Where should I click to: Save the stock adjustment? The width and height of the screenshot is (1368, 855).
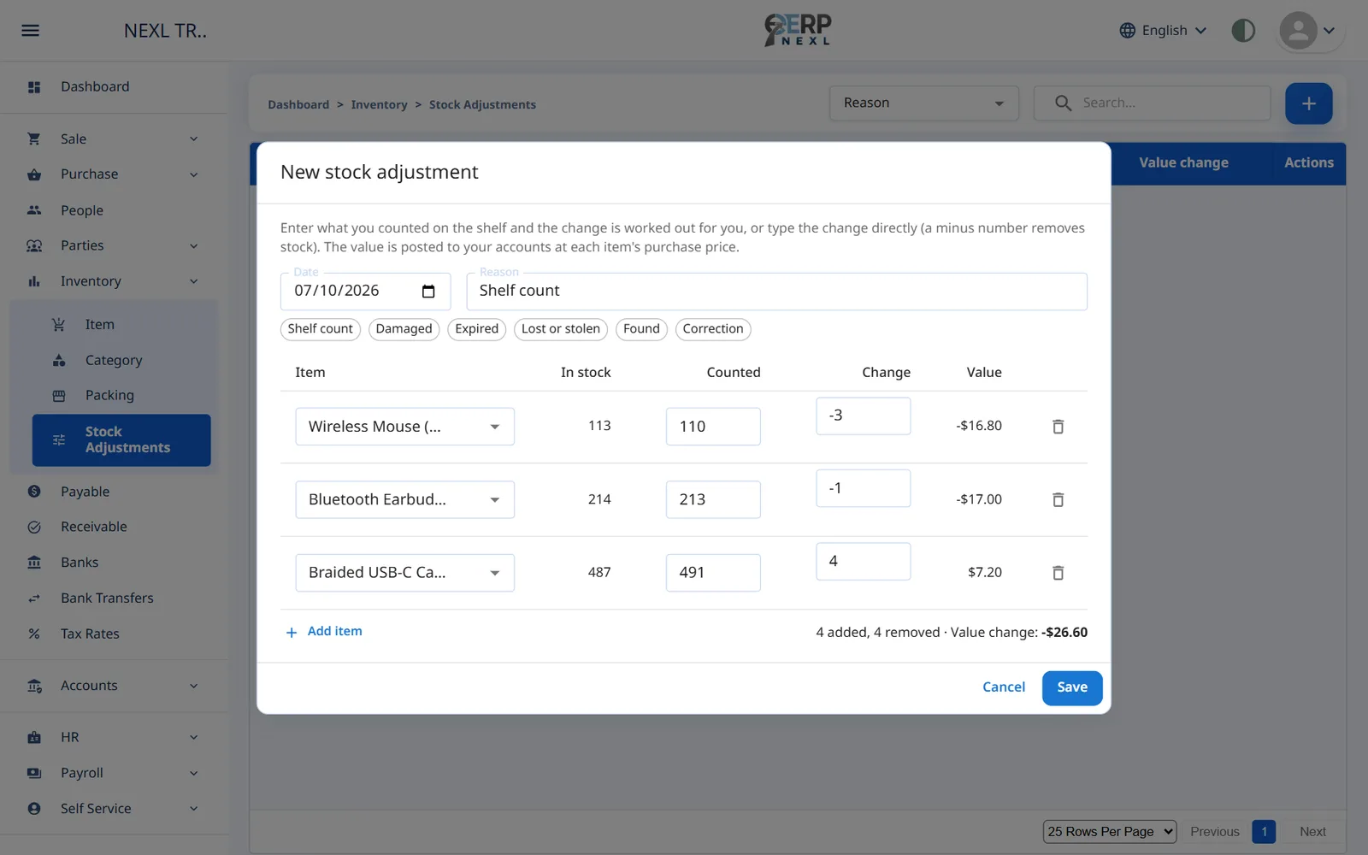pyautogui.click(x=1072, y=688)
